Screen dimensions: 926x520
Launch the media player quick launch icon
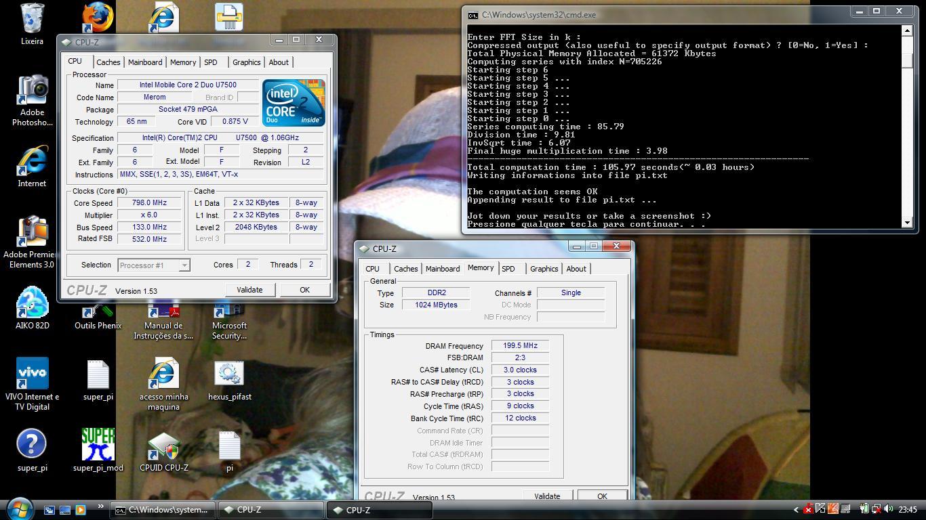coord(81,510)
